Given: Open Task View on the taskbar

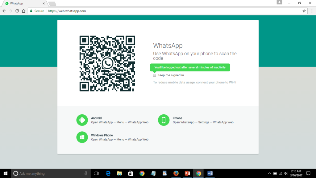Looking at the screenshot, I should (x=96, y=173).
